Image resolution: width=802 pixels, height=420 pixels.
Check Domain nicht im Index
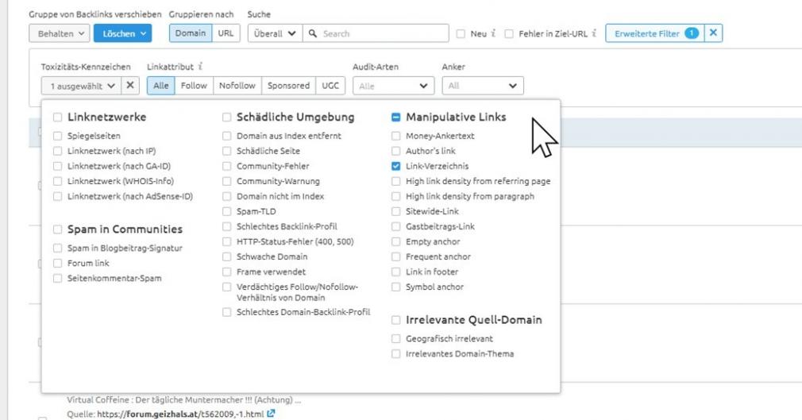tap(226, 196)
